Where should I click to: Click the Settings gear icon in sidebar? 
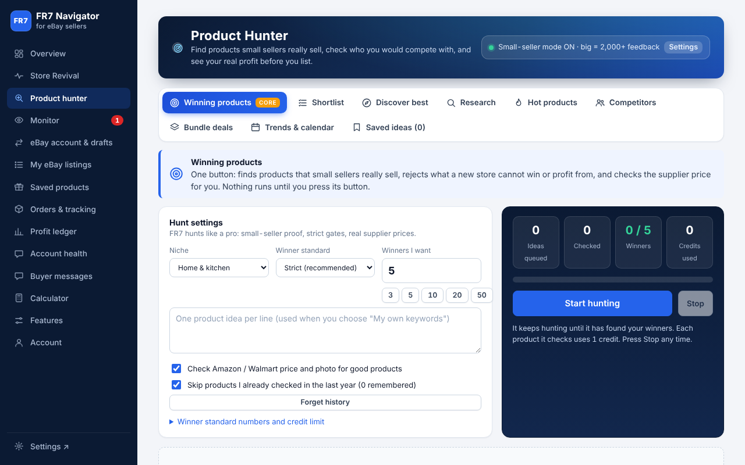pos(19,446)
